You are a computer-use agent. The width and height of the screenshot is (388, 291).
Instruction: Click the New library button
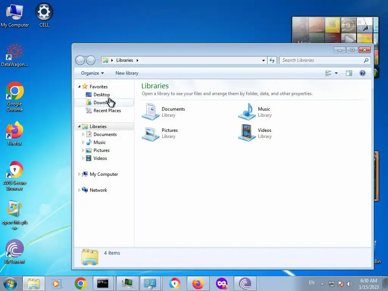[127, 73]
